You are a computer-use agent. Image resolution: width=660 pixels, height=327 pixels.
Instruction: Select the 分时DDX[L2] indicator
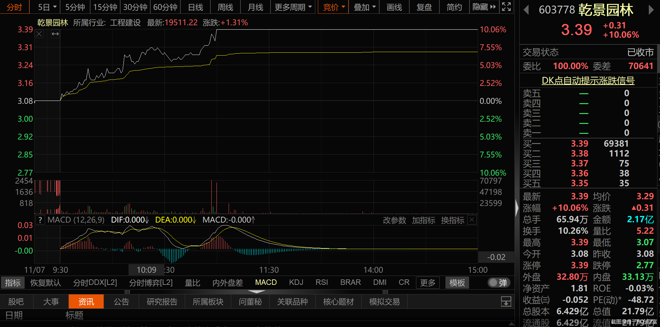point(95,283)
